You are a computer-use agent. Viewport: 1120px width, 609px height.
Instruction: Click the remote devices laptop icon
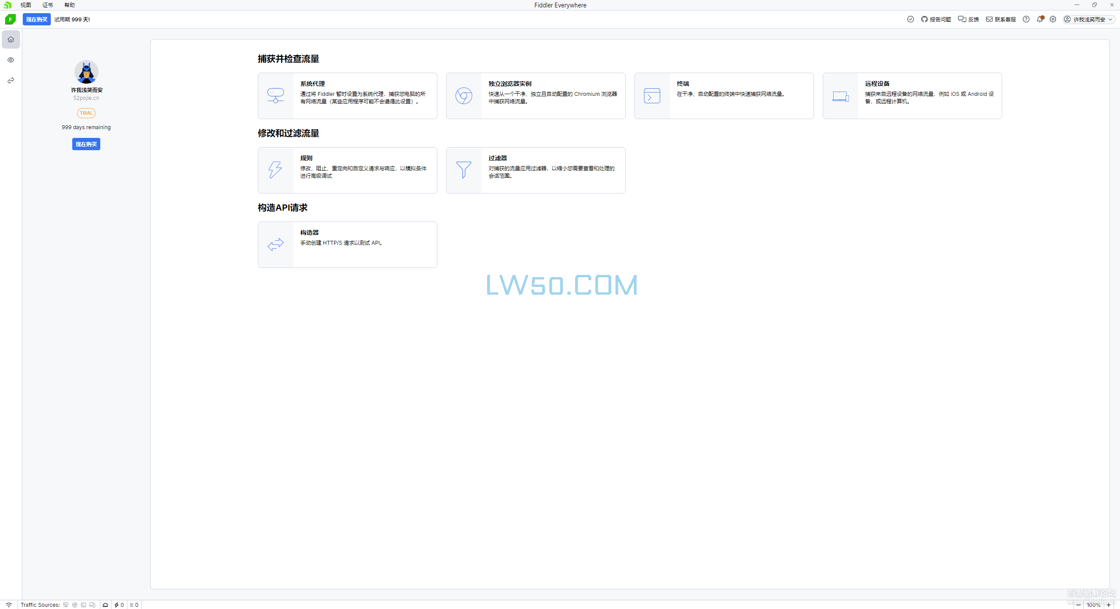coord(840,96)
